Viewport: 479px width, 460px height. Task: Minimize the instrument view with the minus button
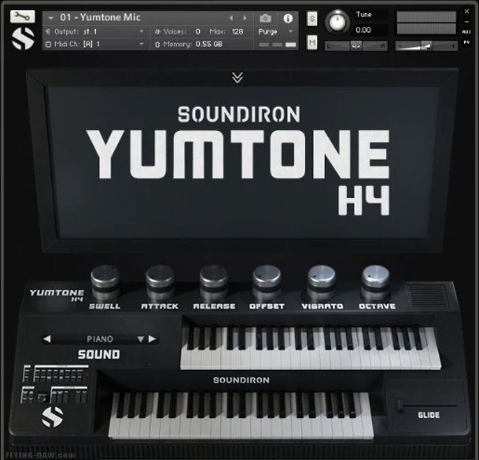tap(467, 22)
